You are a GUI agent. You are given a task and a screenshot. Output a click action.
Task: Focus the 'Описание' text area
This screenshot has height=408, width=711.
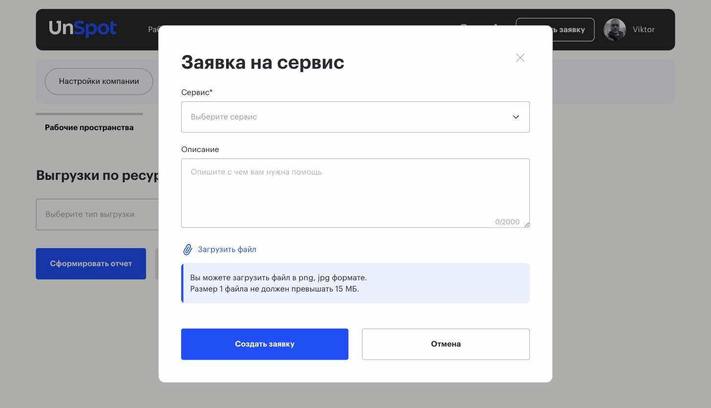[x=355, y=193]
